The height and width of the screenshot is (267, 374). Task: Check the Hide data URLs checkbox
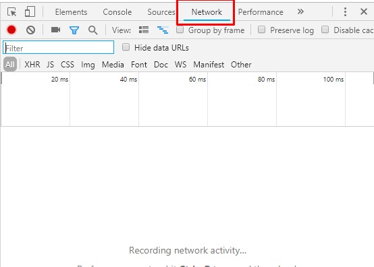point(126,47)
